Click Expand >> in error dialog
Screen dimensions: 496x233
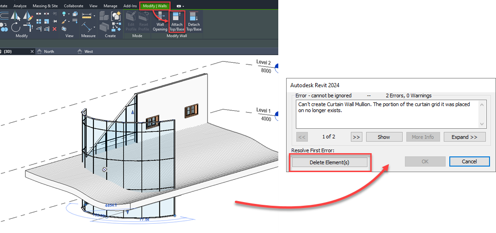465,137
